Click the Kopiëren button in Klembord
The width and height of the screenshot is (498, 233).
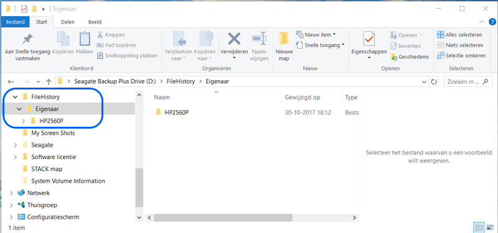[63, 43]
